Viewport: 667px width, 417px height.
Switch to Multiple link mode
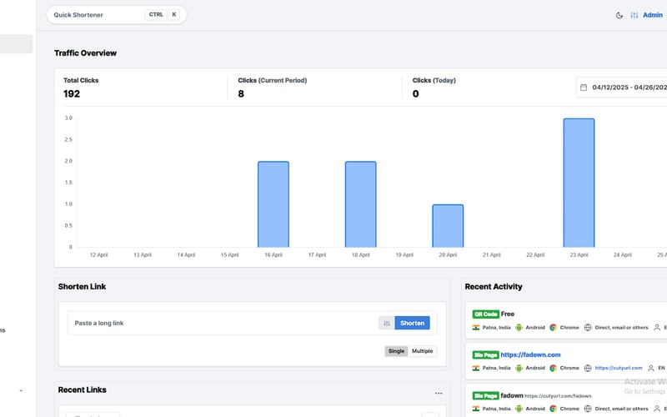point(422,351)
